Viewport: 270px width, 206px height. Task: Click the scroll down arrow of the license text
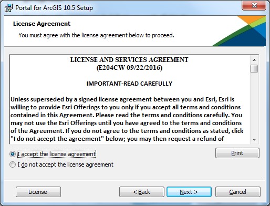click(254, 140)
